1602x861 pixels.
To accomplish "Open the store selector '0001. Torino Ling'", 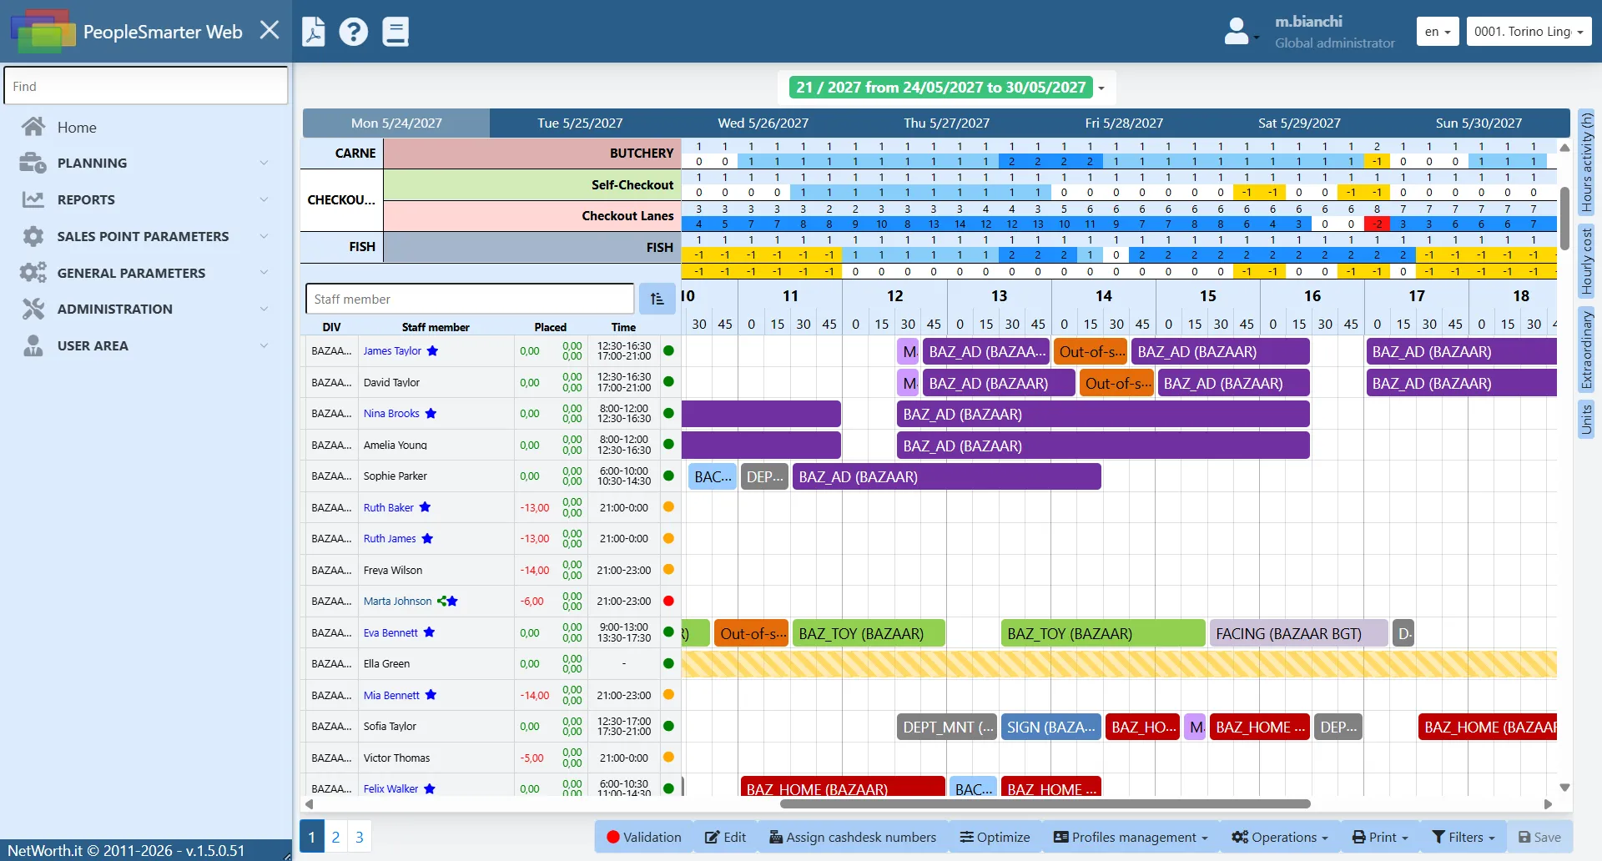I will (1529, 32).
